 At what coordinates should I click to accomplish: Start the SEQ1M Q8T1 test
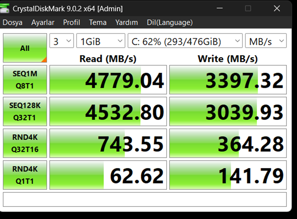point(25,80)
